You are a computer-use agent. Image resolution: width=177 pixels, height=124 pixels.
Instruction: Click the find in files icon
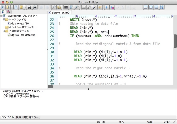click(59, 7)
